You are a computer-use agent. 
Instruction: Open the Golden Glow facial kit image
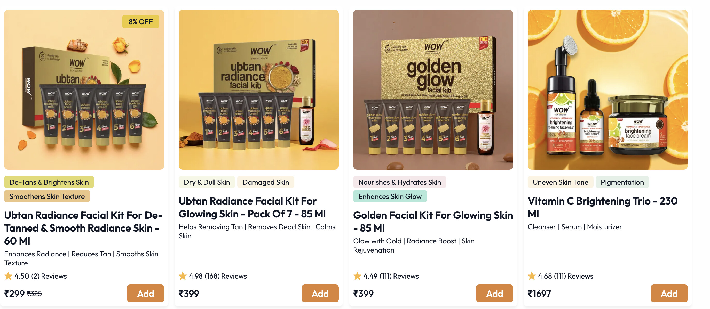point(433,90)
